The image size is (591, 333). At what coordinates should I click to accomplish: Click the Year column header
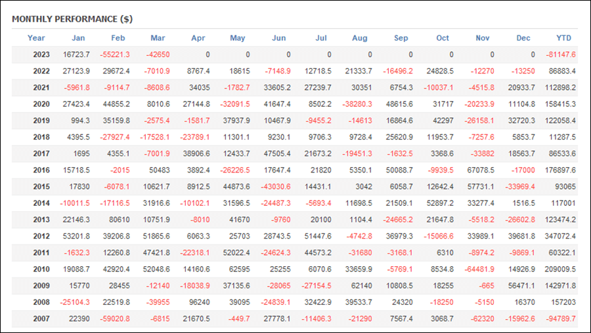click(36, 38)
